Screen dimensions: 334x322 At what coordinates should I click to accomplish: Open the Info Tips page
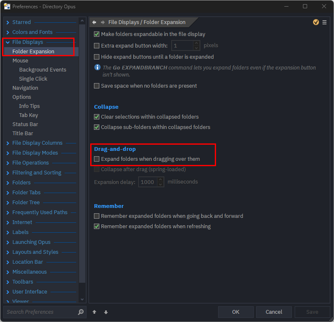point(29,106)
